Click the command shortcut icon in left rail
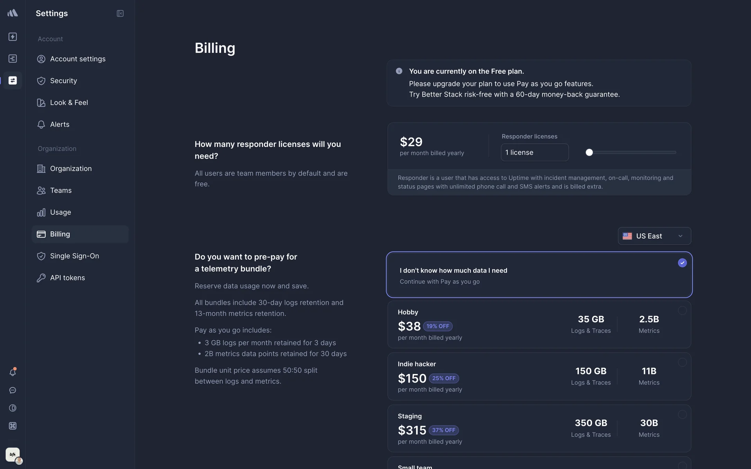 tap(13, 426)
